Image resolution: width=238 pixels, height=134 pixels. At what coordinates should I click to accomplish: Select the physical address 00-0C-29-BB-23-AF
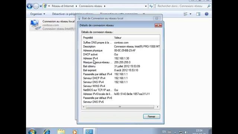(125, 51)
